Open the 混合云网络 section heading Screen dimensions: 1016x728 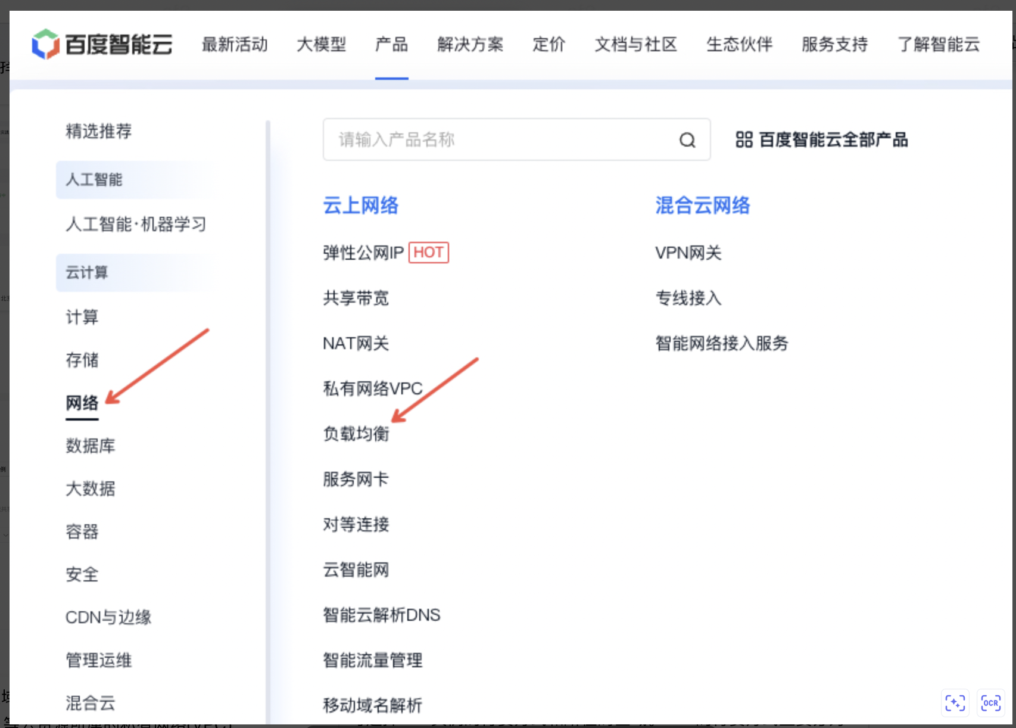pyautogui.click(x=703, y=206)
